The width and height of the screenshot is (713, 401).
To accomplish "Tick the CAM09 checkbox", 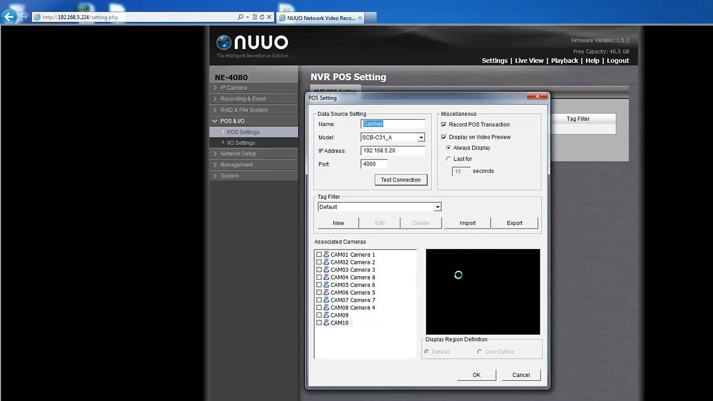I will [319, 315].
